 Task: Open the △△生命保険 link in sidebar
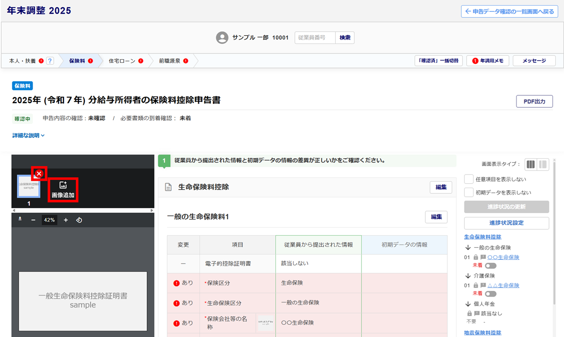(x=503, y=286)
